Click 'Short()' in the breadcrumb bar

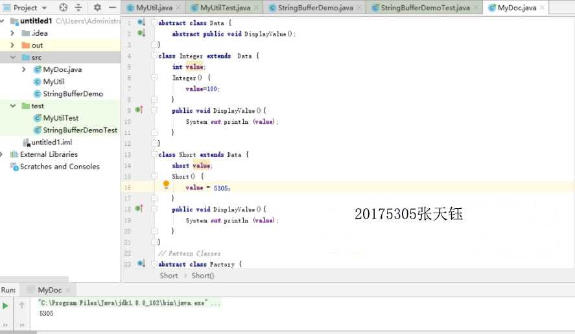[203, 276]
